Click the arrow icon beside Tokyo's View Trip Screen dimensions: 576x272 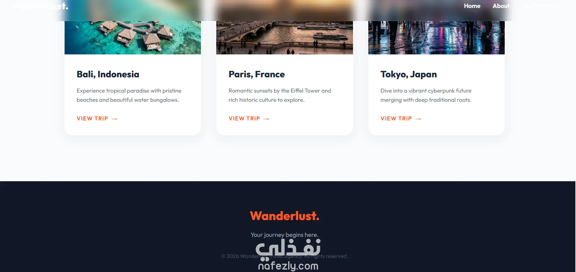pos(418,119)
